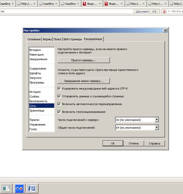
Task: Select the Расширенные tab
Action: [x=93, y=39]
